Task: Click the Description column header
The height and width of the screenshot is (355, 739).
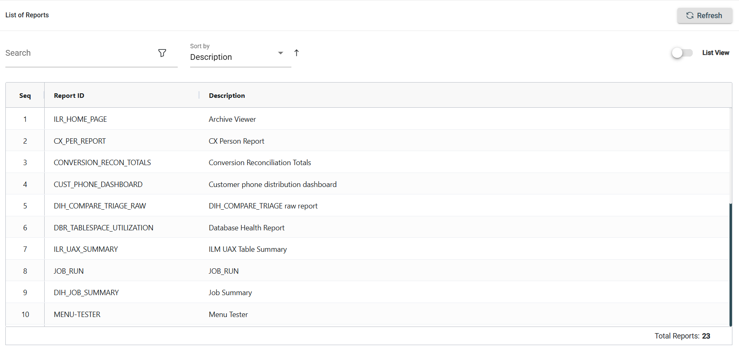Action: point(226,96)
